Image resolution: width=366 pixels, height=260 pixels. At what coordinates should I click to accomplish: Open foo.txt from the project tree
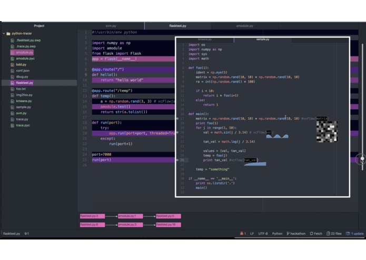[21, 89]
